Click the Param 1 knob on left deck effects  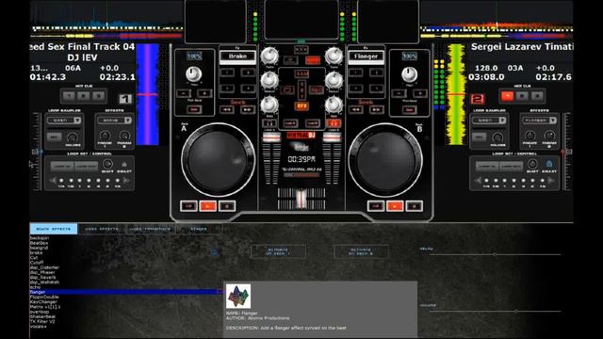coord(105,135)
